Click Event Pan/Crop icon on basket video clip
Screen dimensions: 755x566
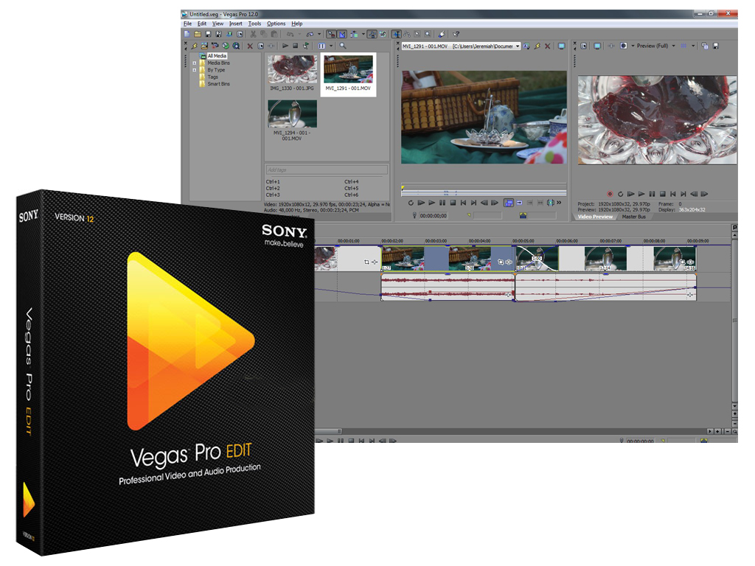(499, 262)
